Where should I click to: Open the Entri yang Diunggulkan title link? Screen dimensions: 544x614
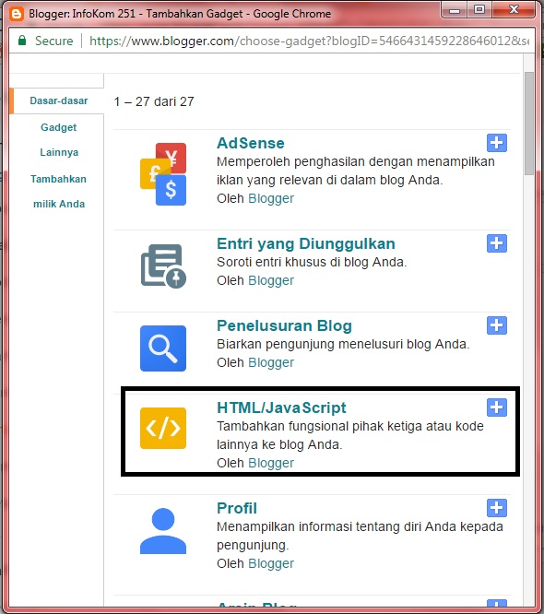pos(306,243)
